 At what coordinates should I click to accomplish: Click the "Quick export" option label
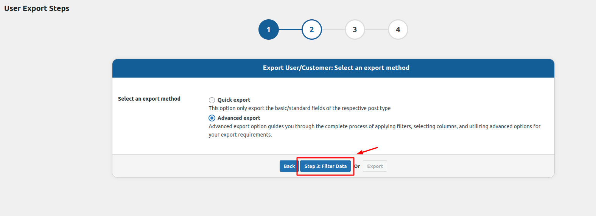tap(234, 100)
